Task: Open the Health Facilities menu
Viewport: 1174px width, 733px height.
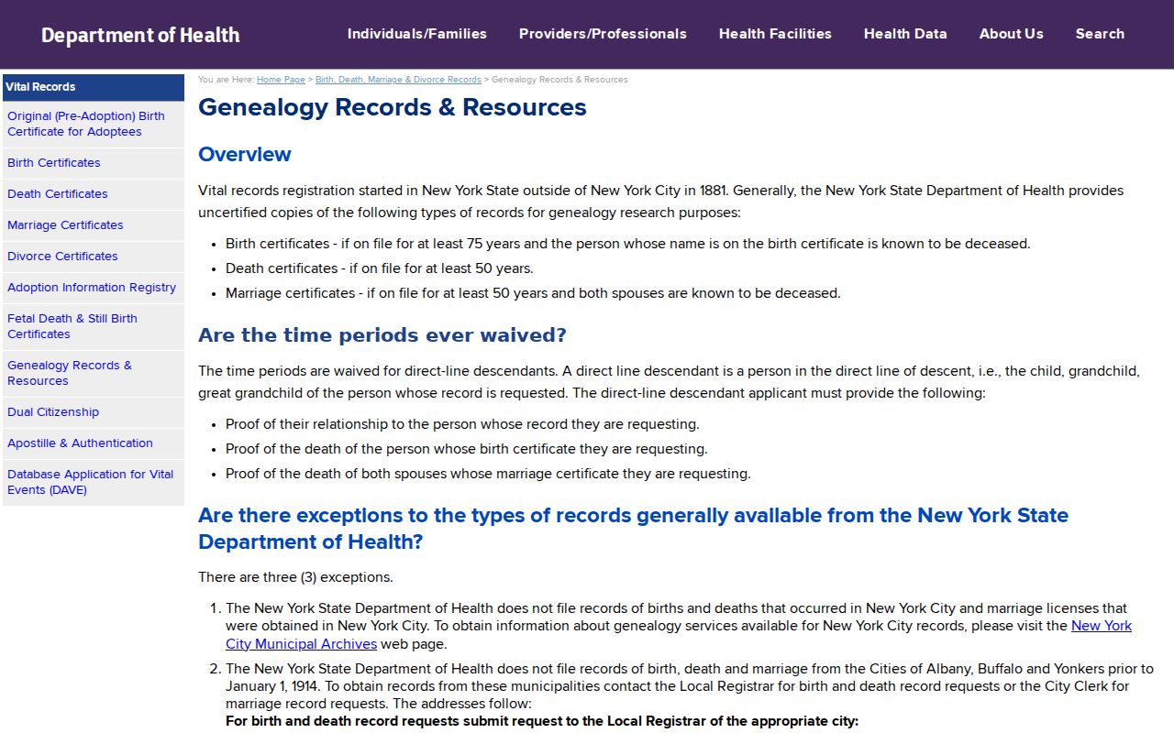Action: coord(775,34)
